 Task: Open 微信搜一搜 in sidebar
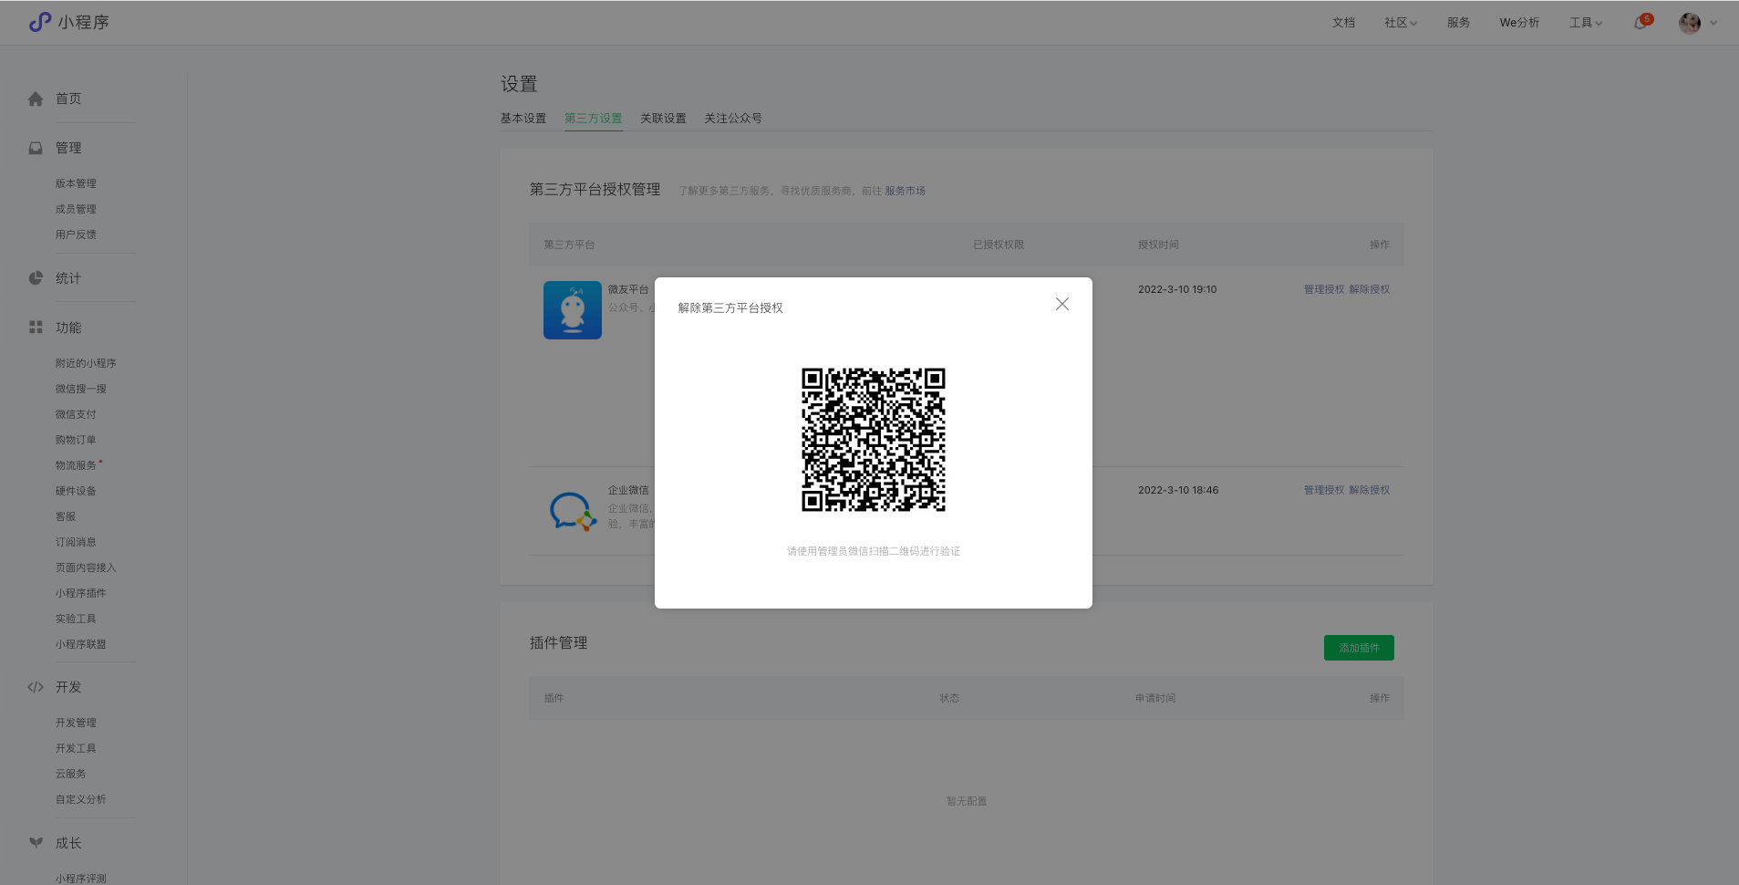pyautogui.click(x=80, y=389)
